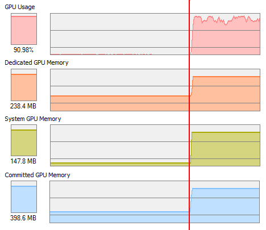Viewport: 266px width, 230px height.
Task: Click the Dedicated GPU Memory gauge
Action: (24, 85)
